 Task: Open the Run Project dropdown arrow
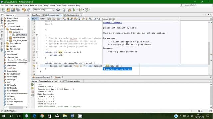pos(77,10)
